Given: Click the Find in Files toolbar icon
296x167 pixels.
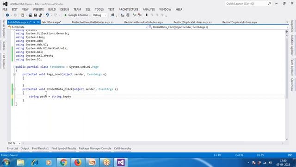Looking at the screenshot, I should point(112,15).
